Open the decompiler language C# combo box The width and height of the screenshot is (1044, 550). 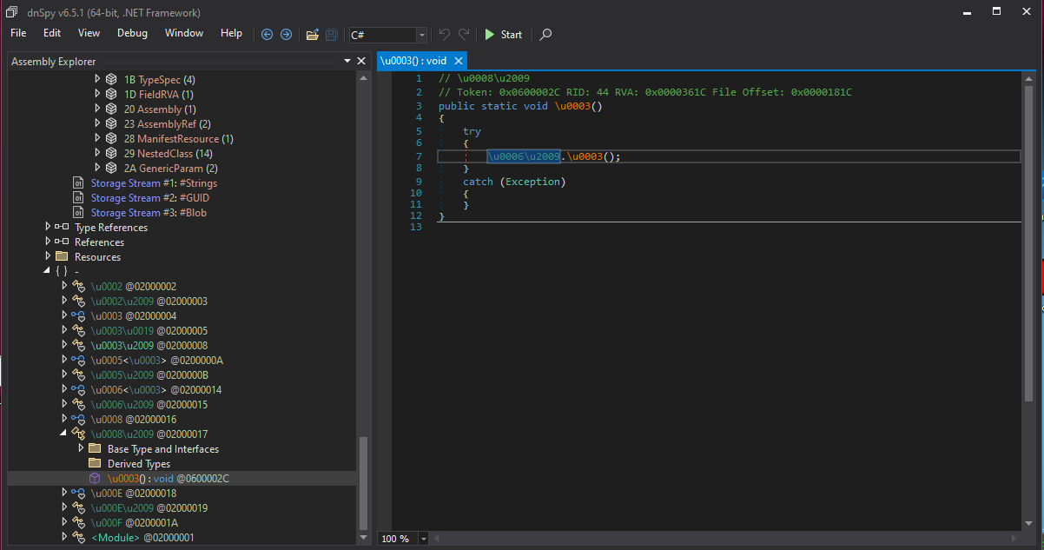pos(387,35)
